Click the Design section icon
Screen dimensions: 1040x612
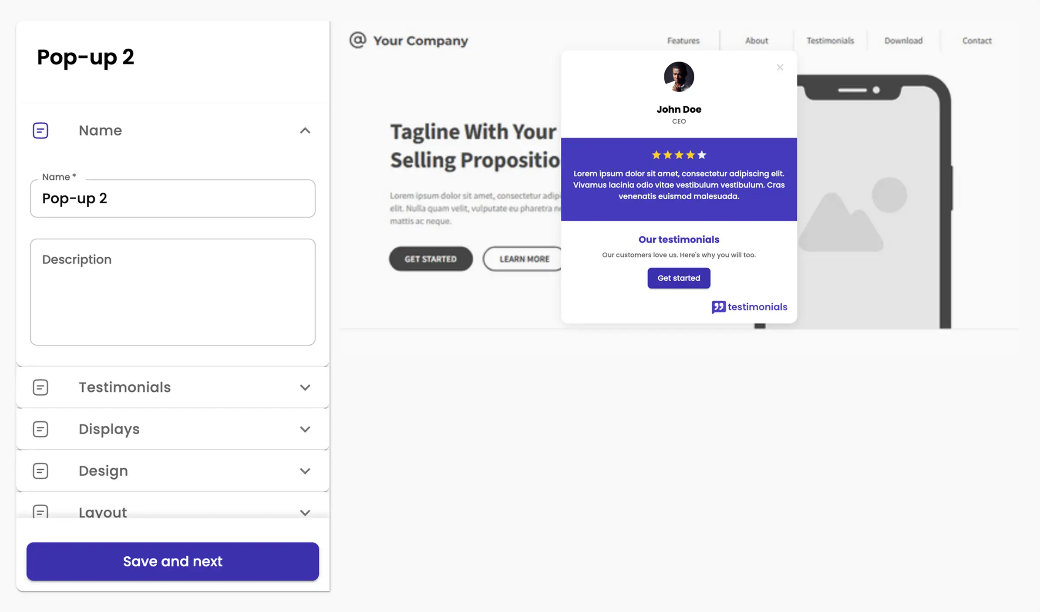pos(40,471)
